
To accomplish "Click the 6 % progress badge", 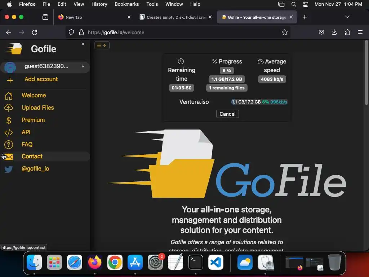I will click(x=227, y=70).
